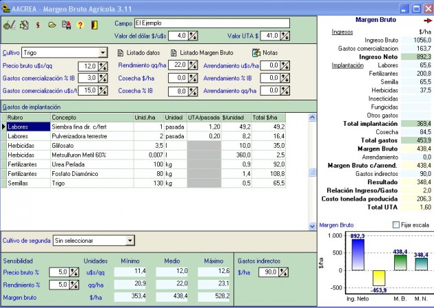Screen dimensions: 434x308
Task: Click the Gastos de implantación header
Action: pyautogui.click(x=158, y=107)
